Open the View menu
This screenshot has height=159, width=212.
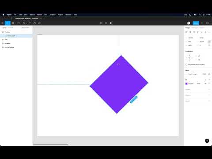click(26, 15)
